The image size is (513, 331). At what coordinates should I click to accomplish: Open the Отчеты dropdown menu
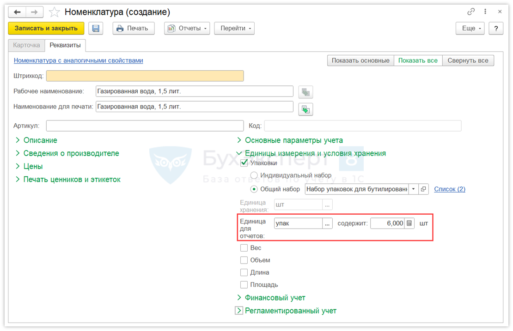(x=187, y=29)
